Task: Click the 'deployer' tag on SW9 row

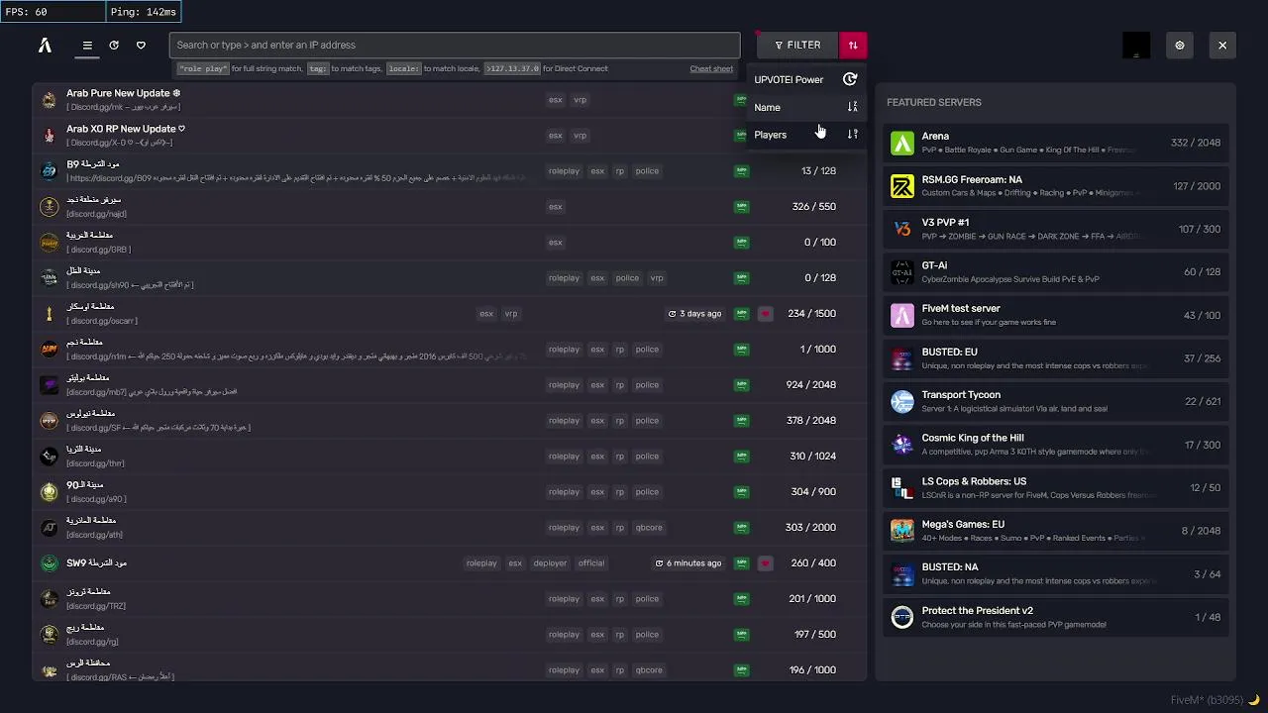Action: [550, 563]
